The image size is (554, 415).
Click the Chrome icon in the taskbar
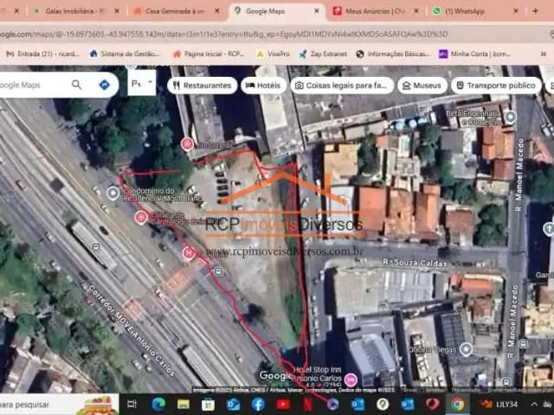coord(457,405)
